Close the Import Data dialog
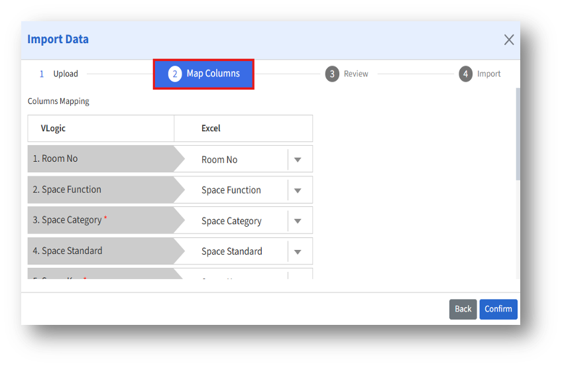The image size is (562, 366). pos(508,40)
